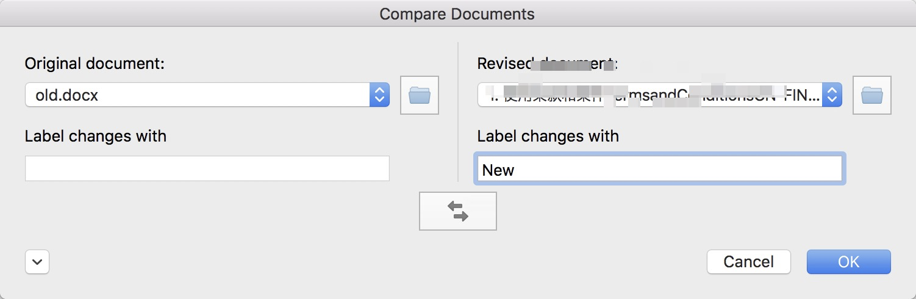Open the Original document dropdown arrows

379,95
